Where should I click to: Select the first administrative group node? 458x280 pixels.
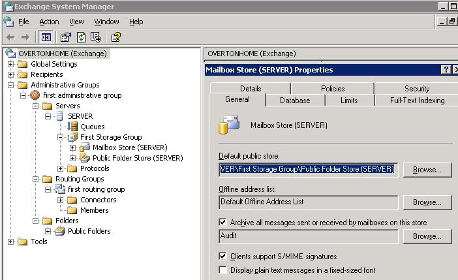click(82, 95)
